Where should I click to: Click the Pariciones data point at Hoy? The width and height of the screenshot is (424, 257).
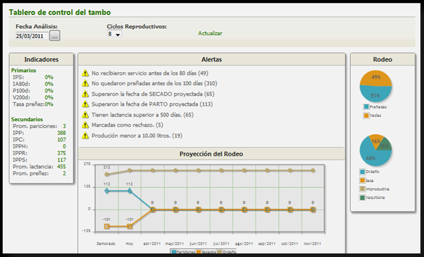coord(130,191)
